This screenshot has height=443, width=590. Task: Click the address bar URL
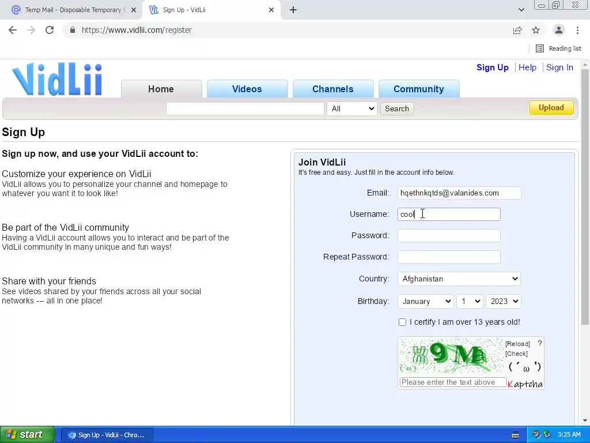click(137, 30)
